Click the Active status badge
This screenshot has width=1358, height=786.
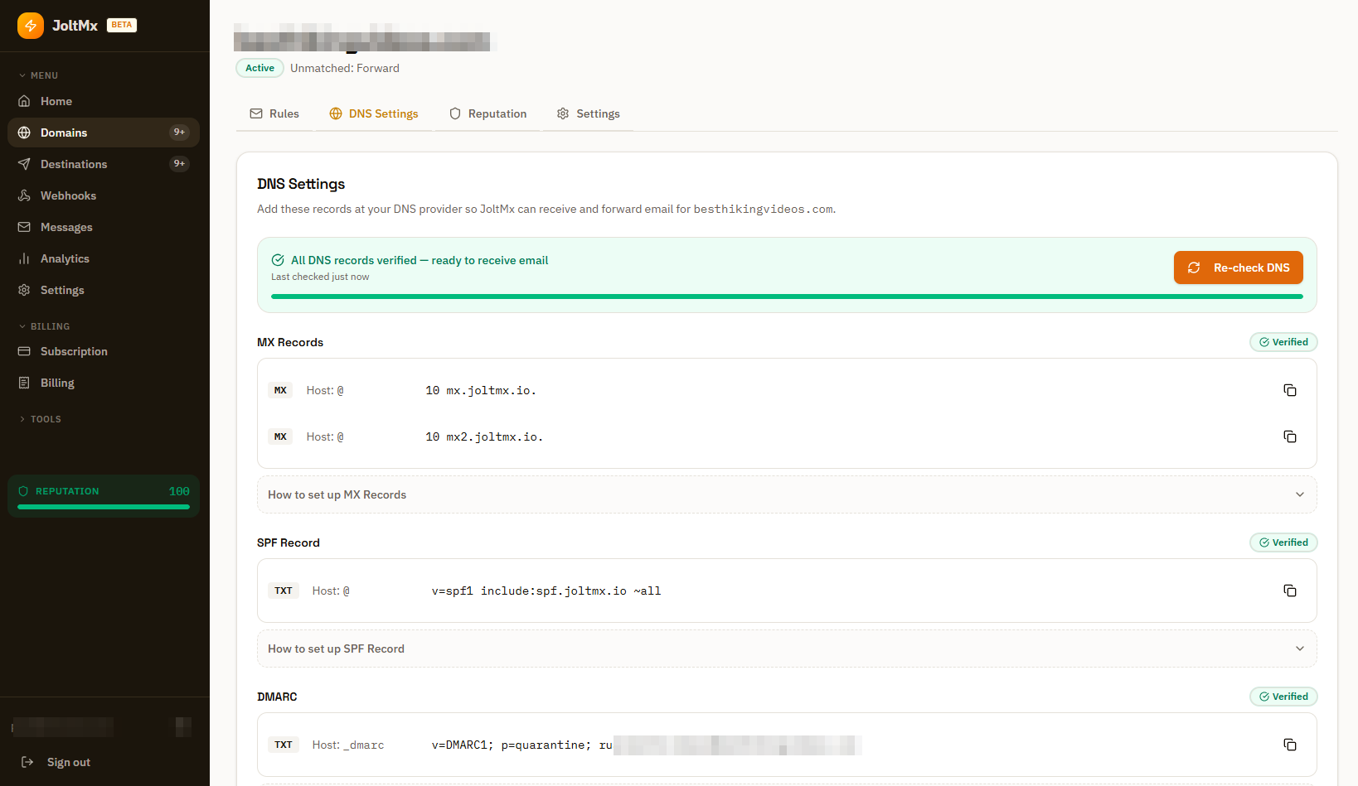point(259,68)
